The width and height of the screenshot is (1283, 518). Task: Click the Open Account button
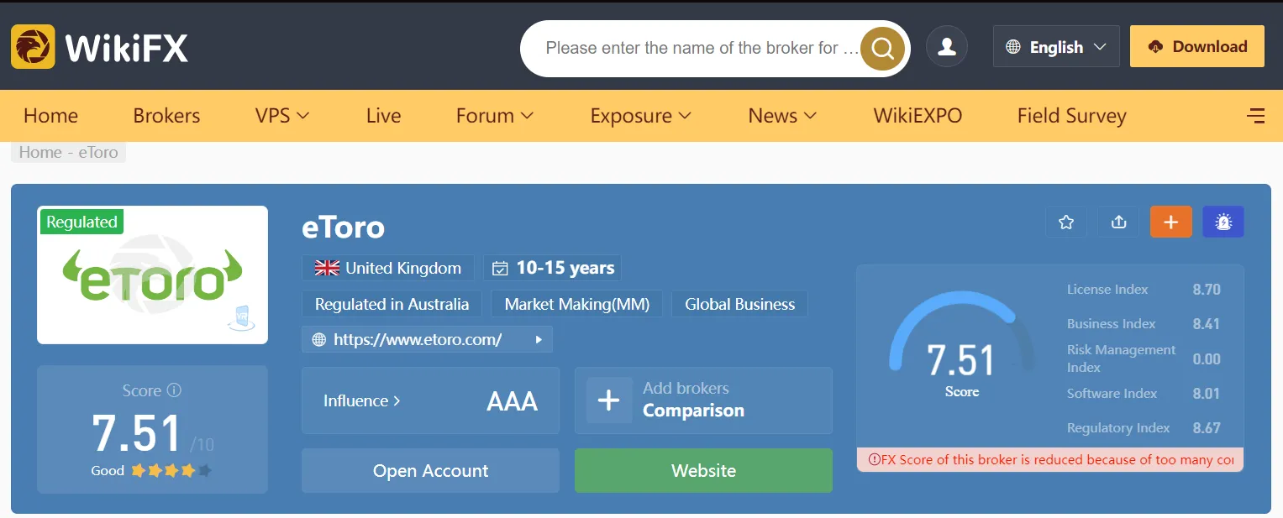pyautogui.click(x=430, y=471)
